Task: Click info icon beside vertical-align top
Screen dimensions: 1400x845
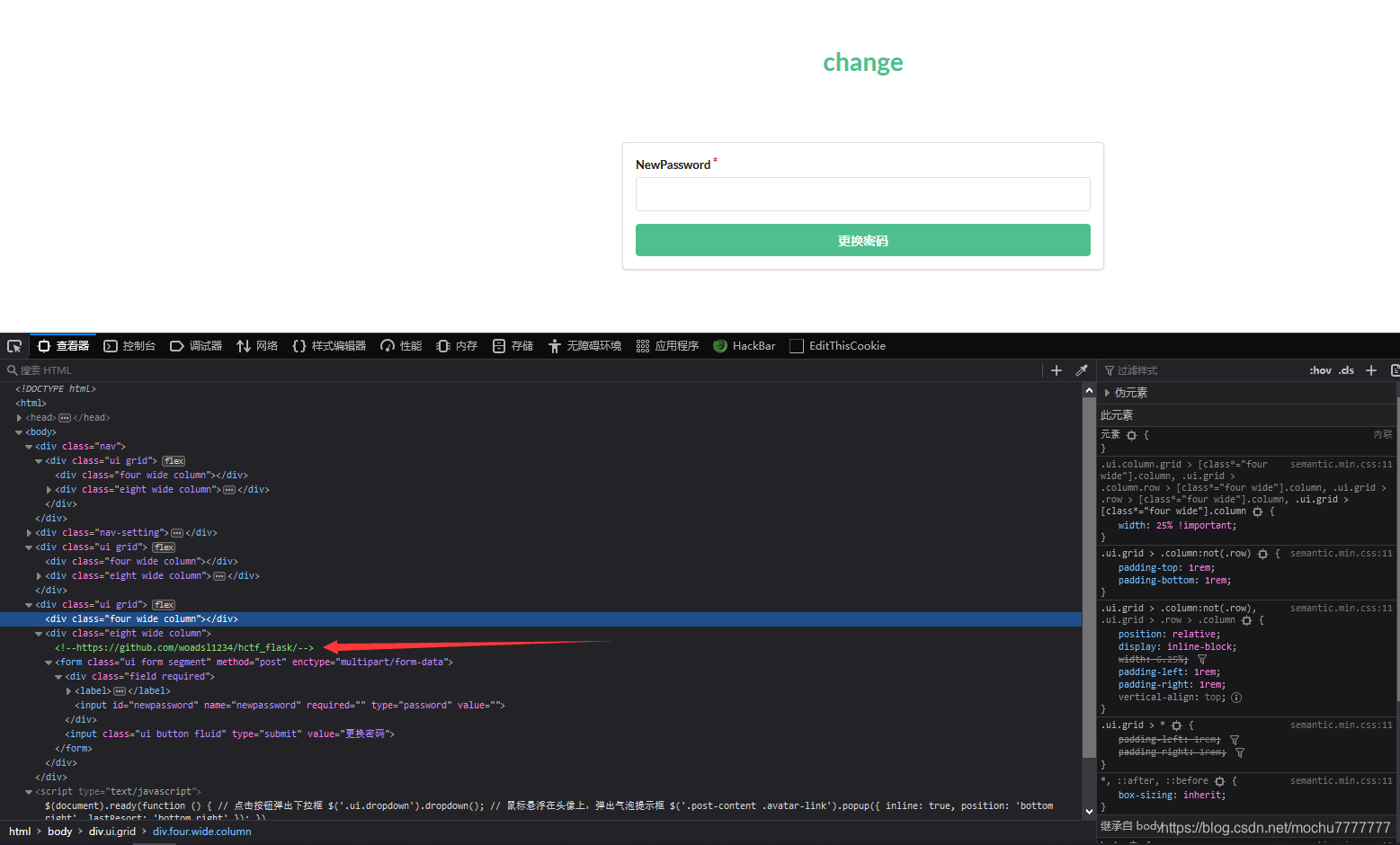Action: click(x=1236, y=698)
